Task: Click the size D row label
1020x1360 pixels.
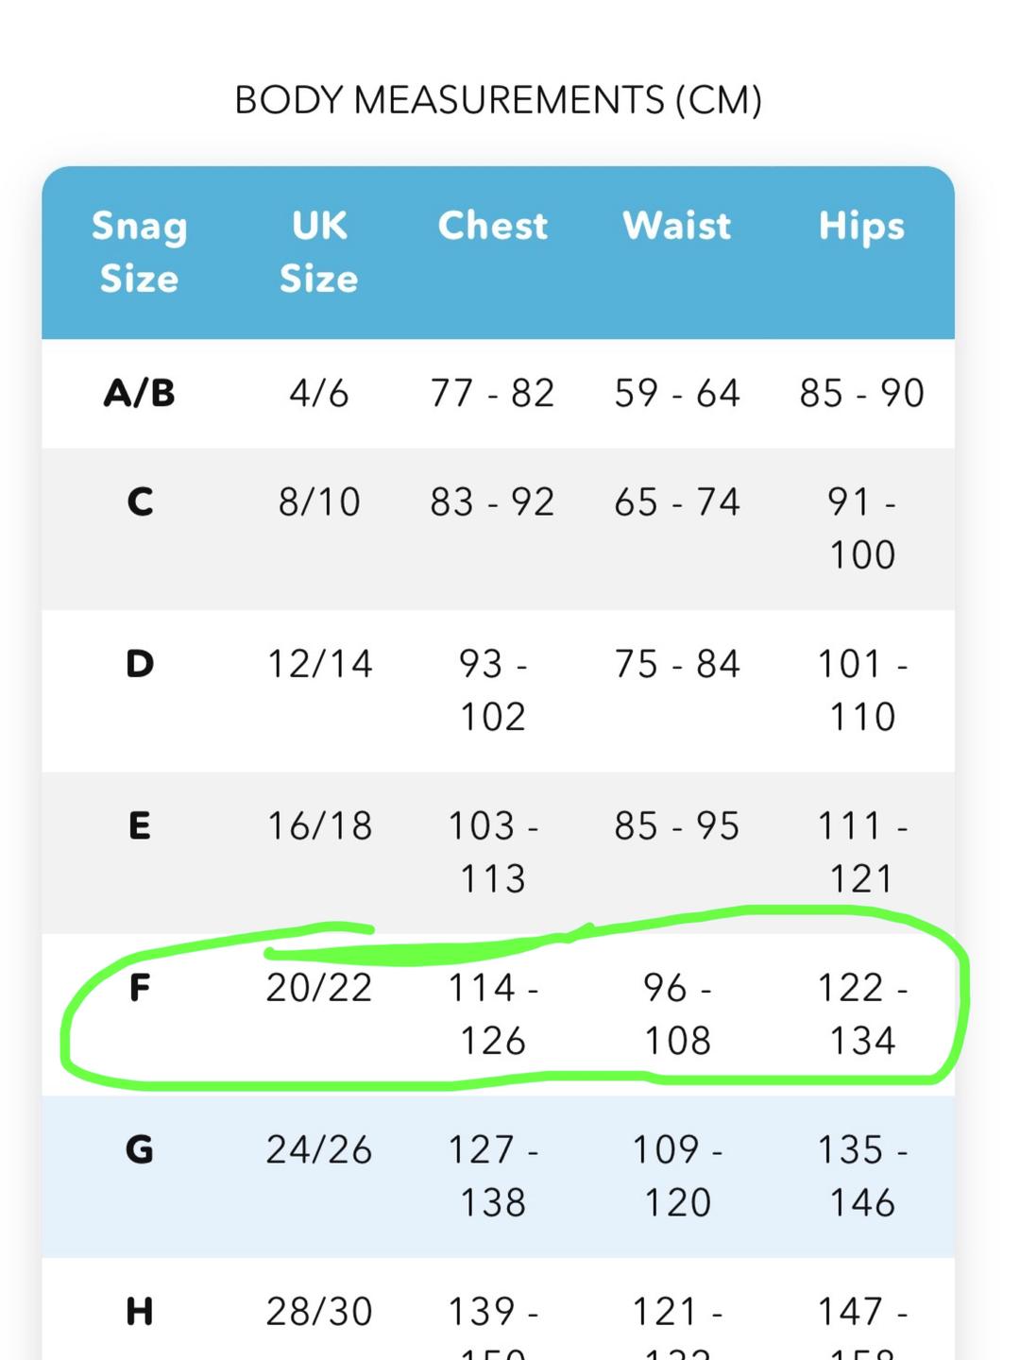Action: pos(140,664)
